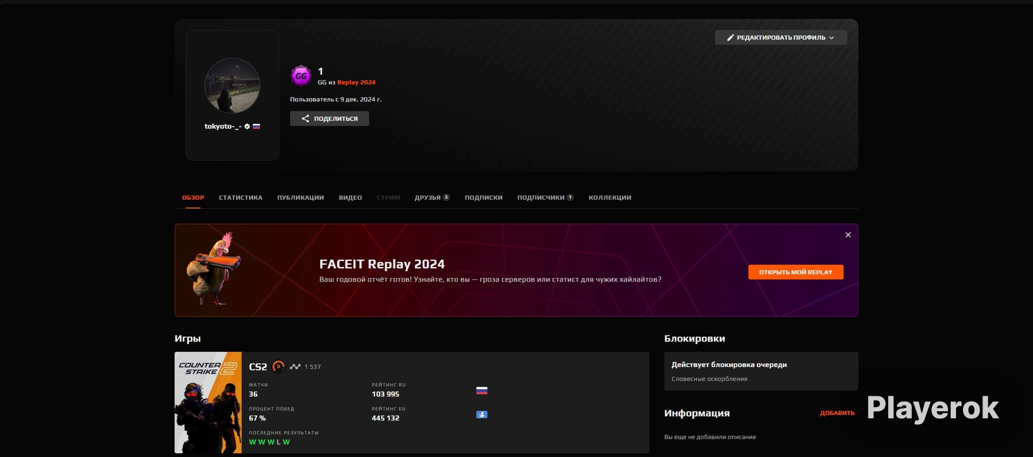Click Открыть мой Replay button

(796, 272)
